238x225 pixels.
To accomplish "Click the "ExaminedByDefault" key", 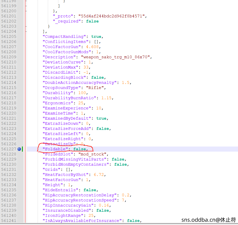I will (x=67, y=118).
